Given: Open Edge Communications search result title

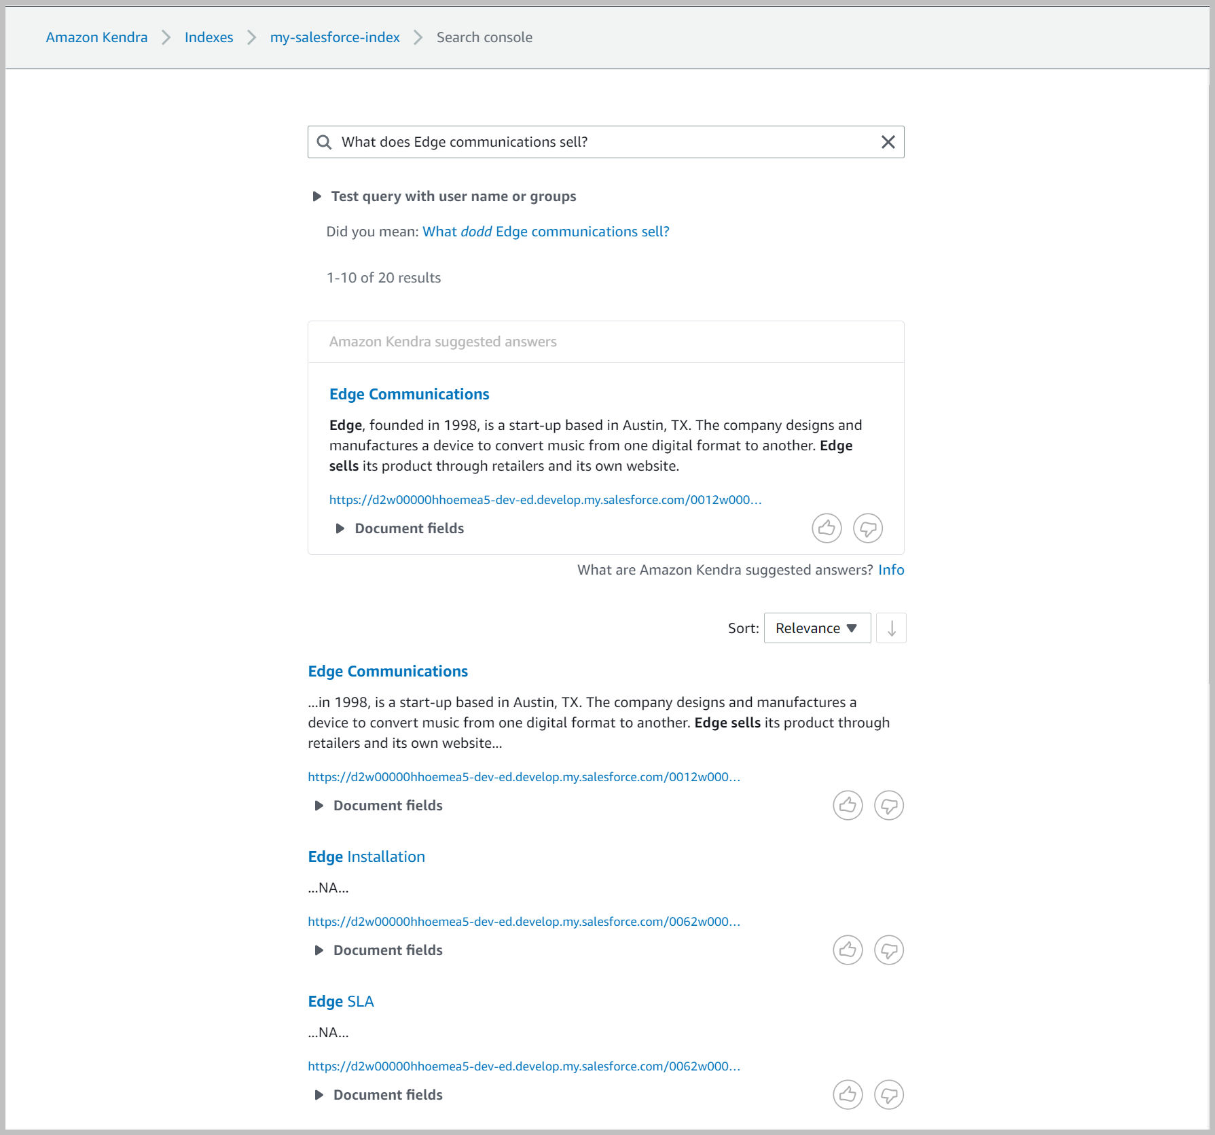Looking at the screenshot, I should (388, 672).
